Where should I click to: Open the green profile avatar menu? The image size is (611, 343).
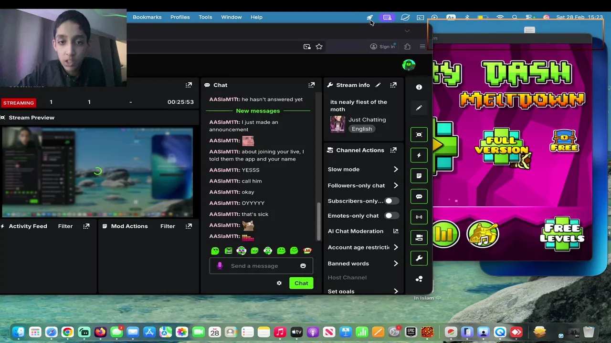point(409,65)
